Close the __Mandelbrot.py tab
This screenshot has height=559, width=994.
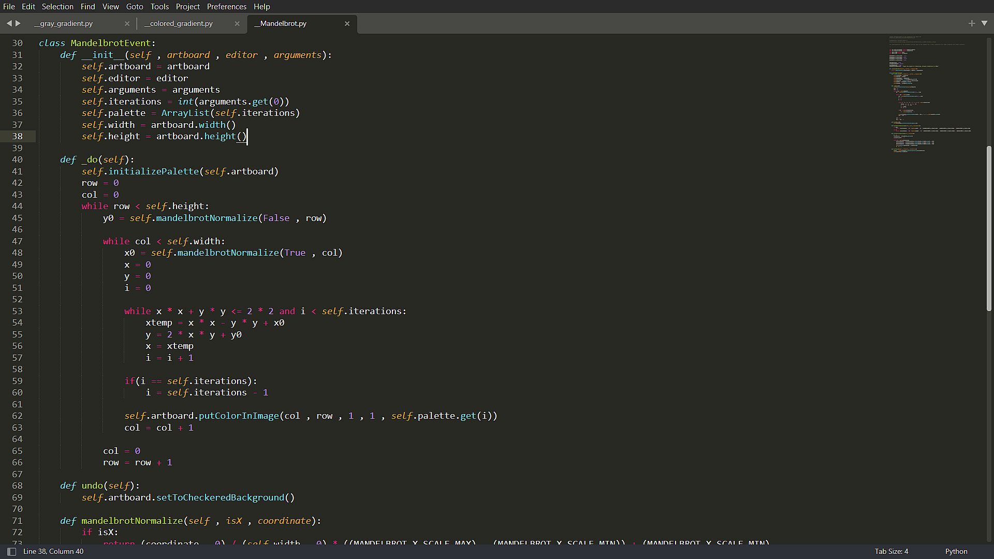[x=347, y=24]
